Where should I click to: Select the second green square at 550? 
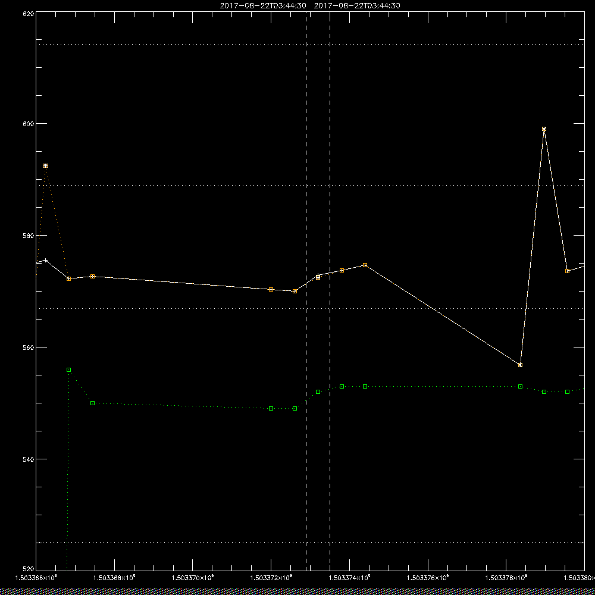[x=93, y=403]
